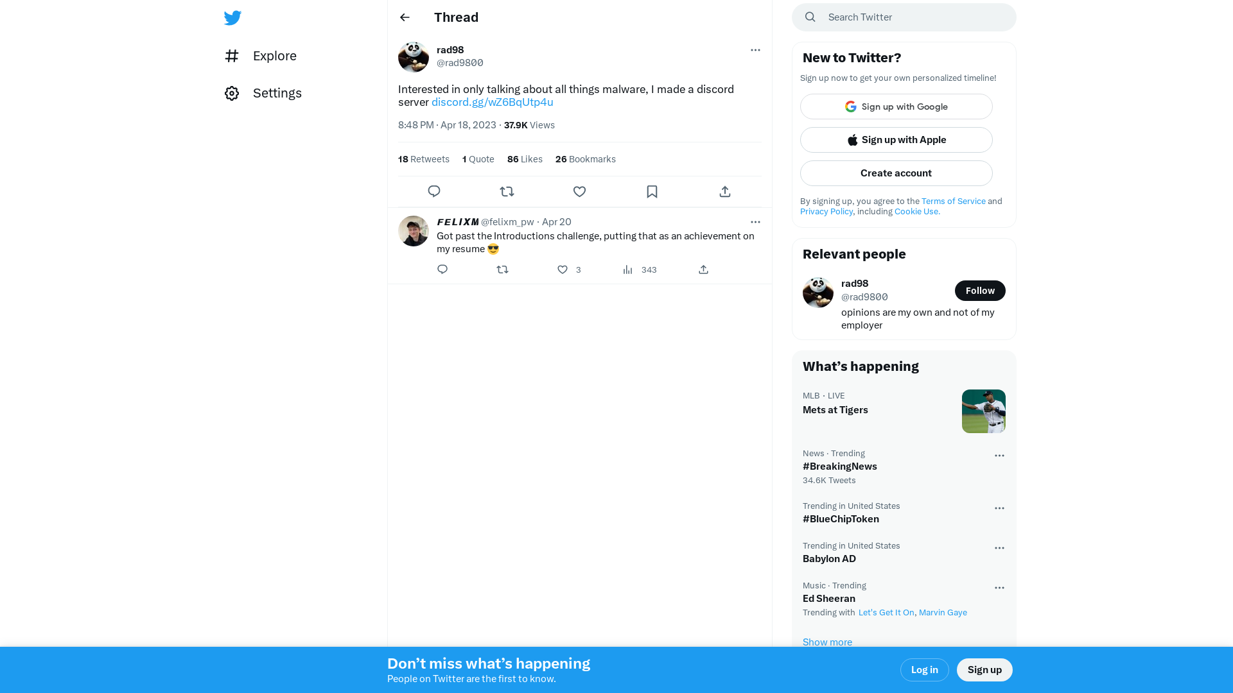This screenshot has width=1233, height=693.
Task: Click the search bar input field
Action: (904, 17)
